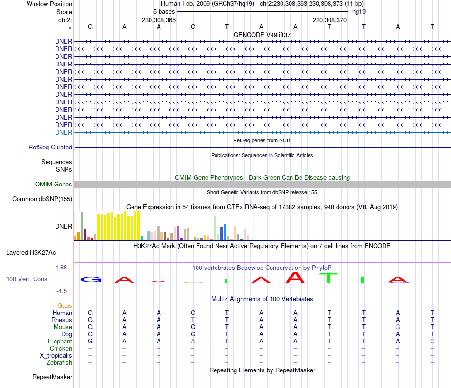
Task: Open "Repeating Elements by RepeatMasker" title
Action: (x=262, y=370)
